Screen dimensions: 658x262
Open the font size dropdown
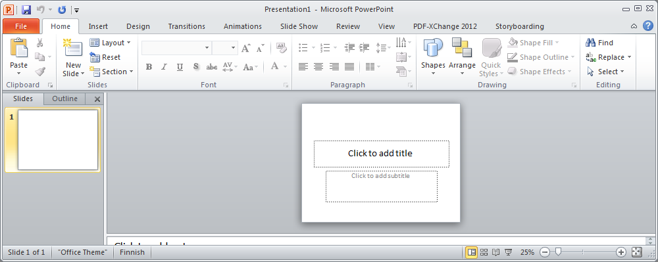234,48
